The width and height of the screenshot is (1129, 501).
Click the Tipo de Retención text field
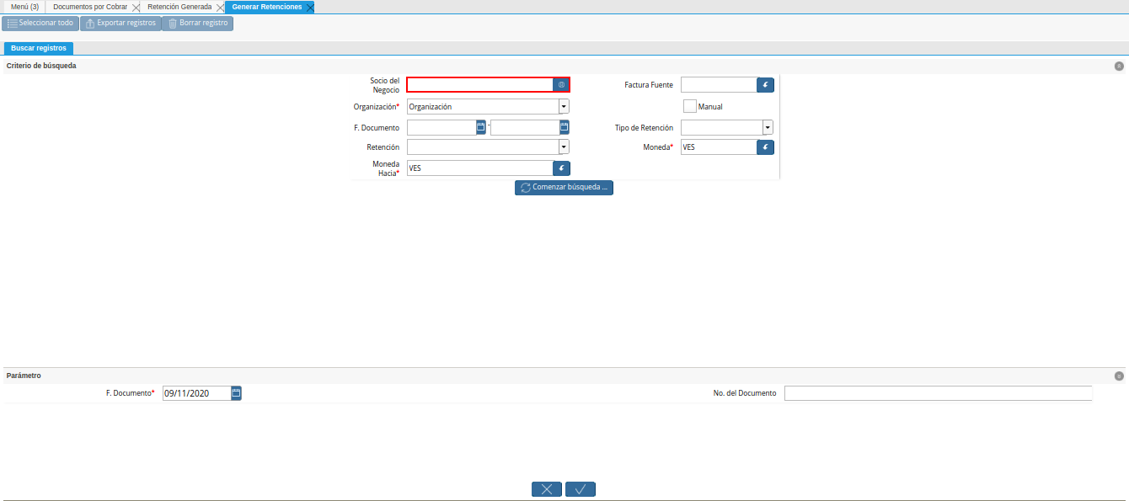[721, 127]
